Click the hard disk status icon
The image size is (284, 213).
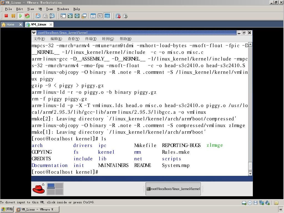pyautogui.click(x=244, y=203)
